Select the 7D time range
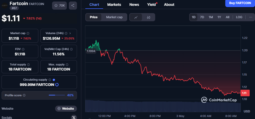 202,17
